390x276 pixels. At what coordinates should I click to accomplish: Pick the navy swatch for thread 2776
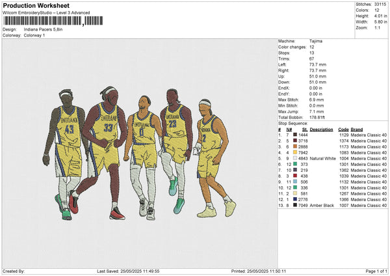pyautogui.click(x=295, y=199)
